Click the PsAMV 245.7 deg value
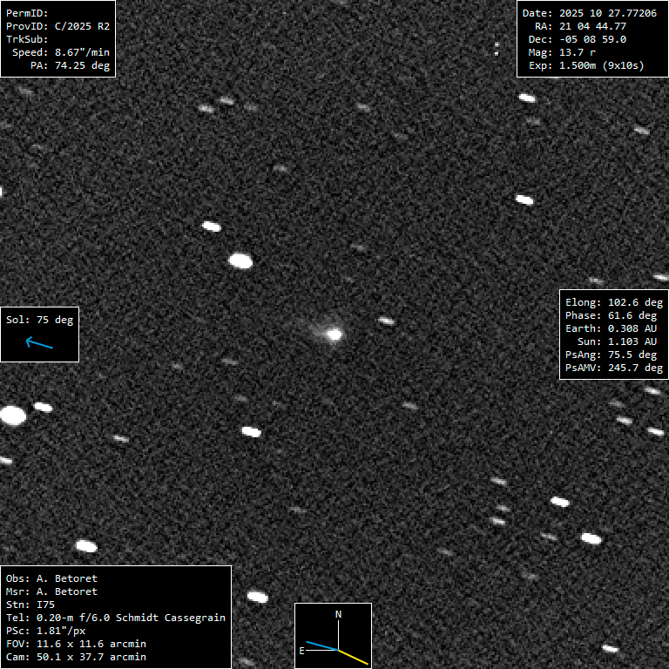This screenshot has height=669, width=669. click(x=614, y=368)
